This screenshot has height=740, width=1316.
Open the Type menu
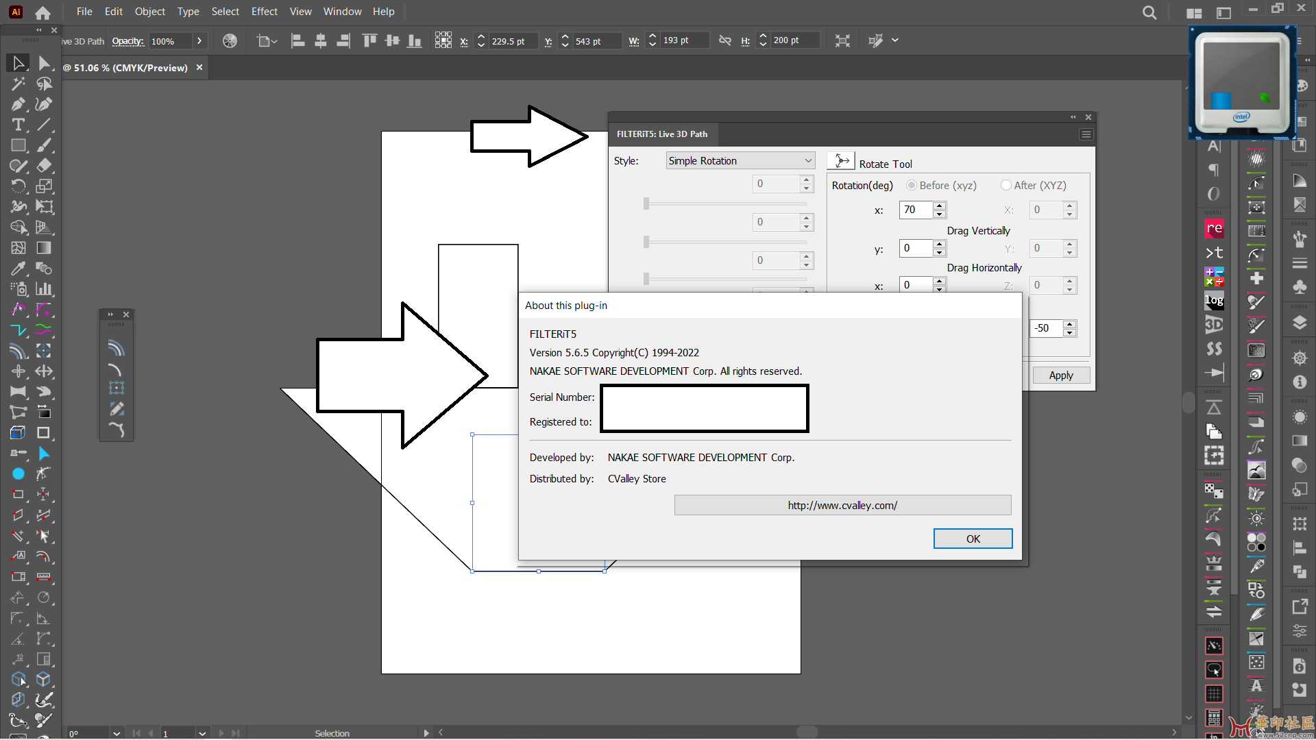[188, 12]
